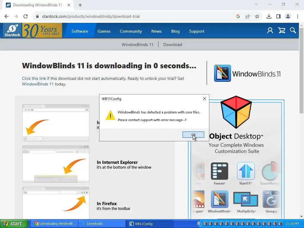The height and width of the screenshot is (228, 304).
Task: Go to Download subnav link
Action: (x=172, y=45)
